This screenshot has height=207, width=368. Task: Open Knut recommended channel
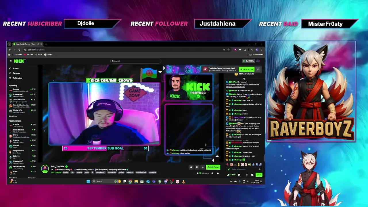click(x=22, y=172)
